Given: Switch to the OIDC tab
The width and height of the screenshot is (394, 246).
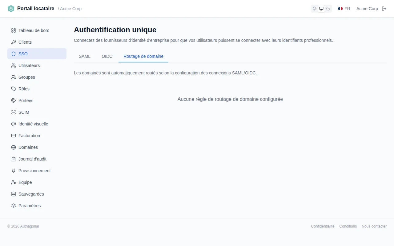Looking at the screenshot, I should click(107, 56).
